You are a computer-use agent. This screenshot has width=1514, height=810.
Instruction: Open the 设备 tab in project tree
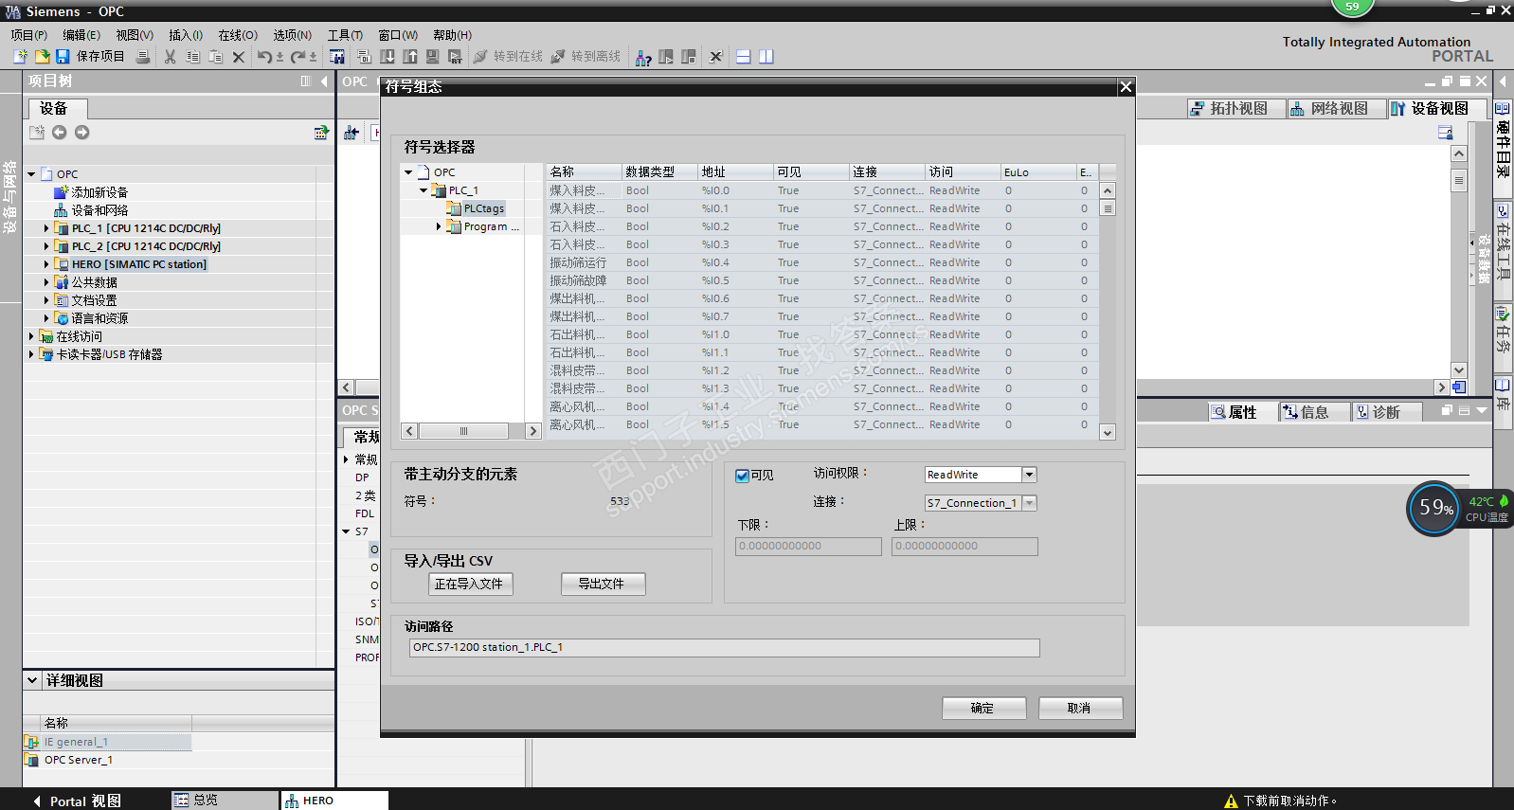[x=57, y=109]
